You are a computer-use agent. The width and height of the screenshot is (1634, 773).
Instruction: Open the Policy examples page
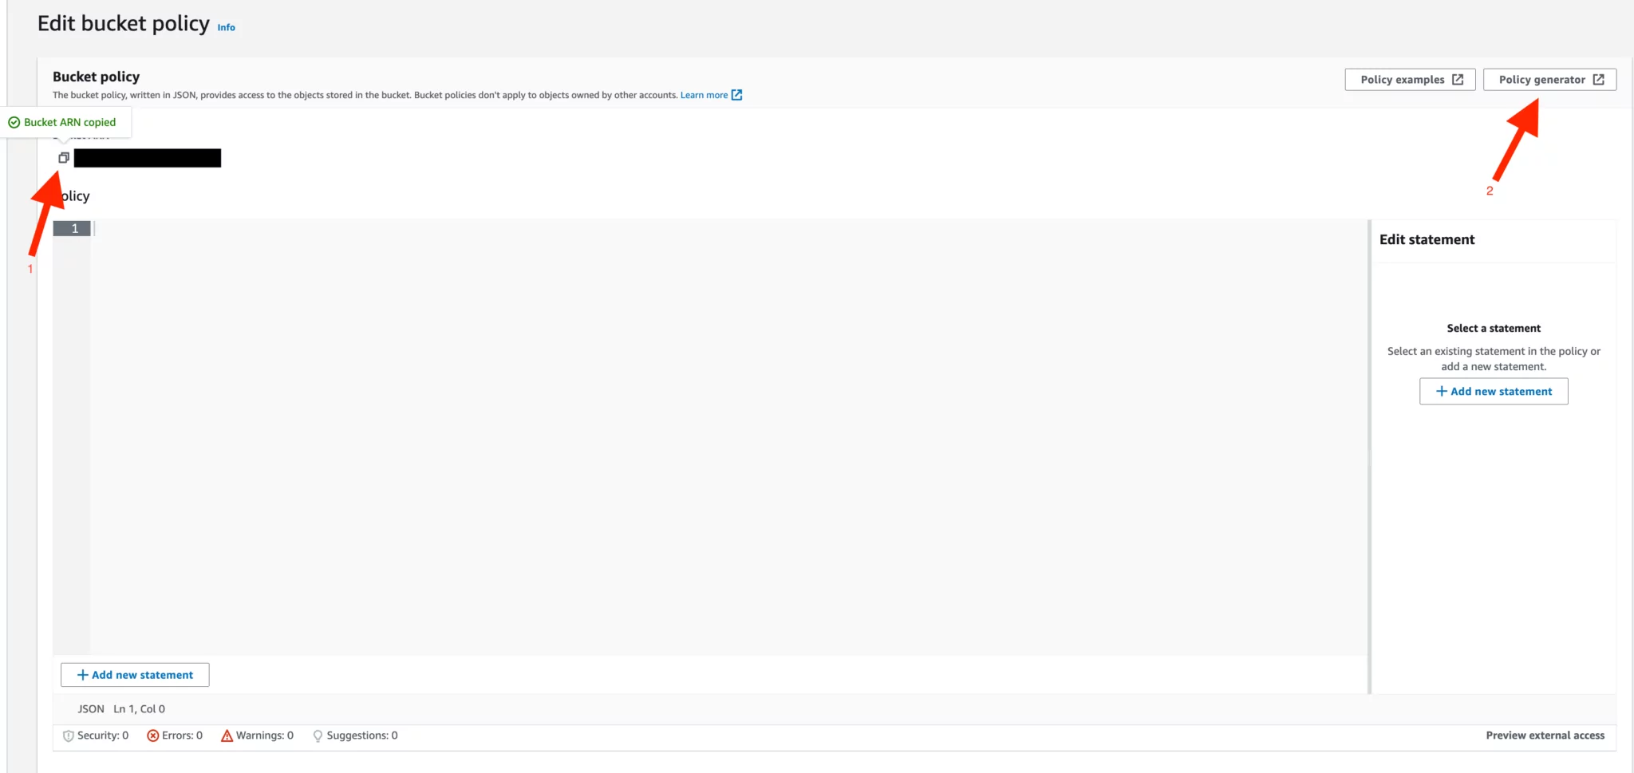tap(1409, 80)
